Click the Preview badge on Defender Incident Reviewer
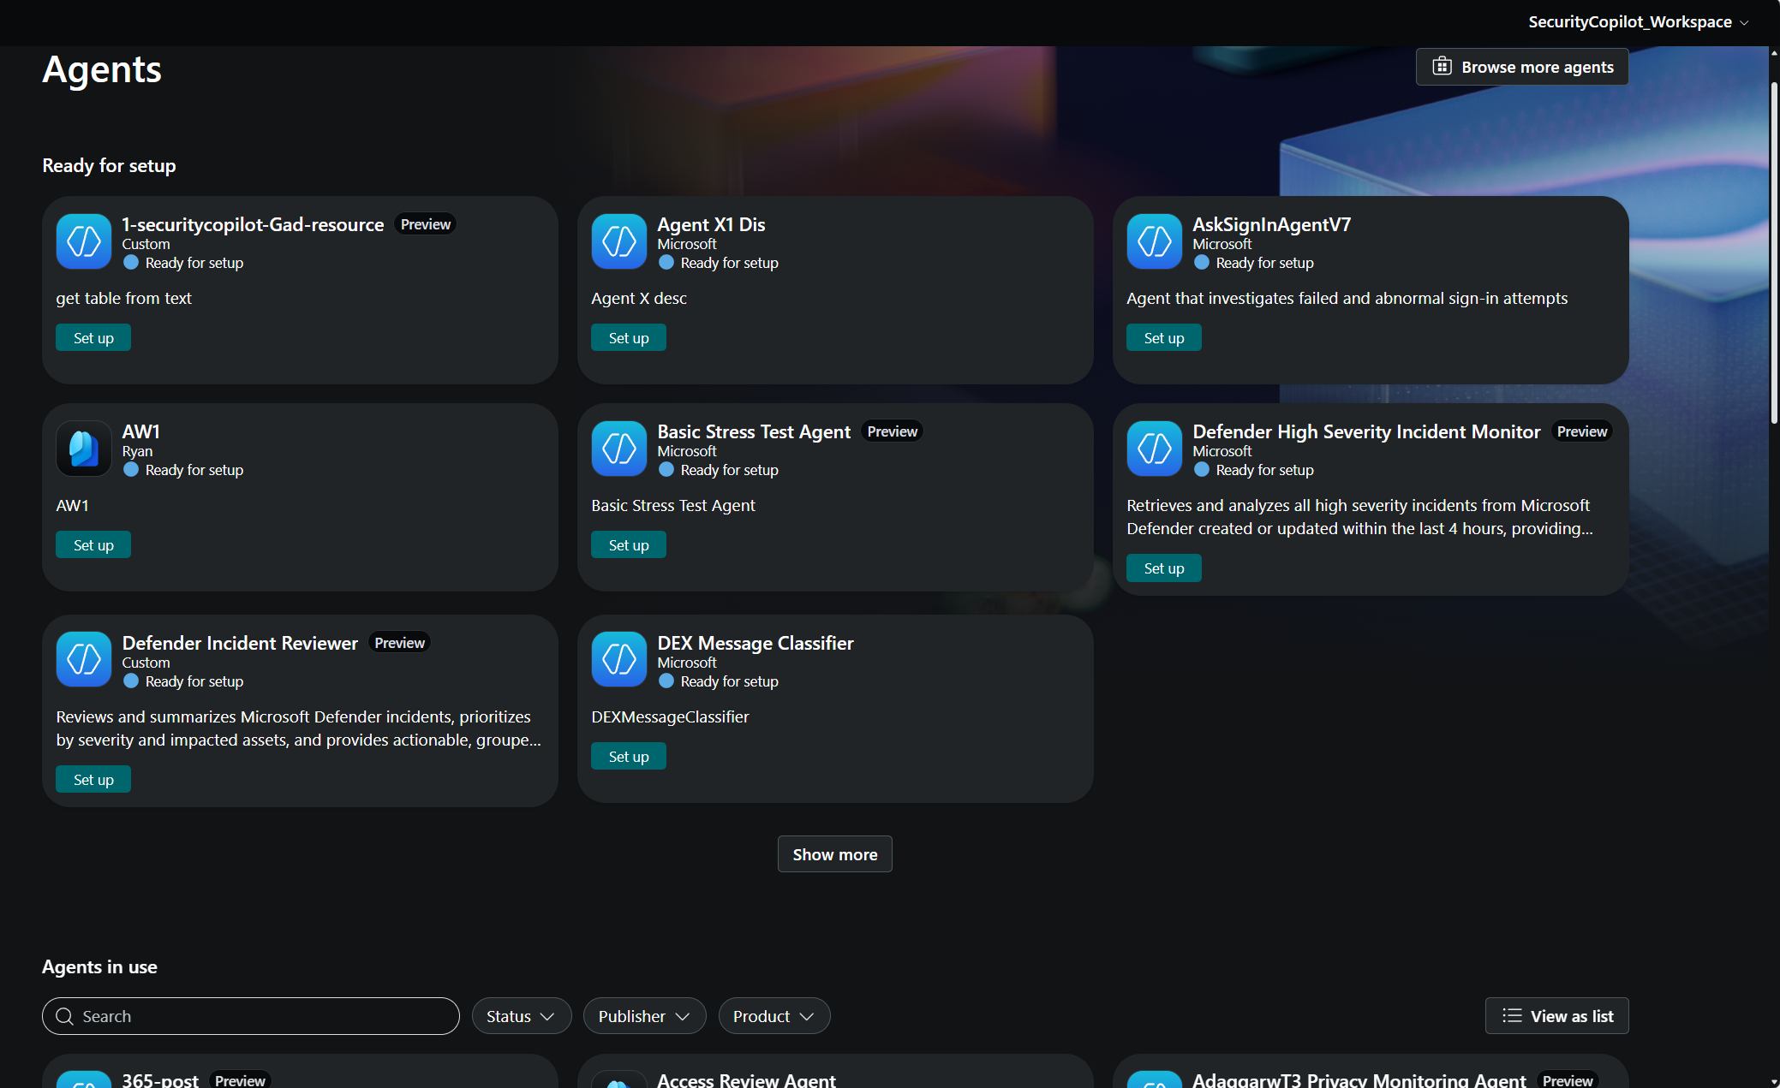The width and height of the screenshot is (1780, 1088). (x=399, y=643)
